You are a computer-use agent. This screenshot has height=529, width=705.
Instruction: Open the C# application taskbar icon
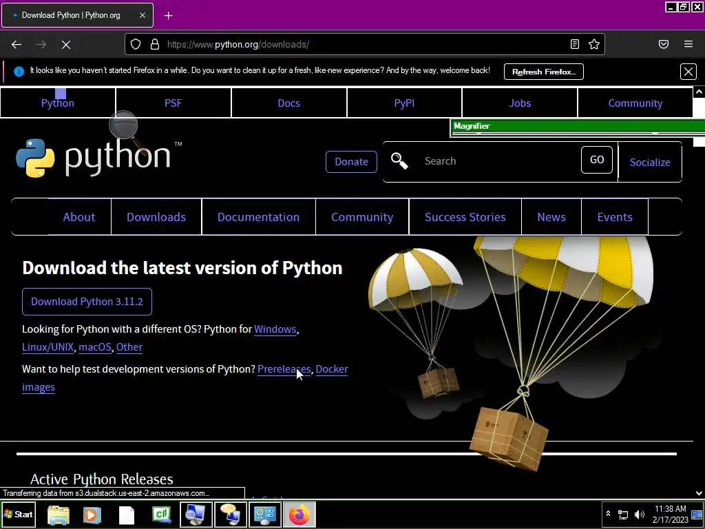(x=162, y=515)
